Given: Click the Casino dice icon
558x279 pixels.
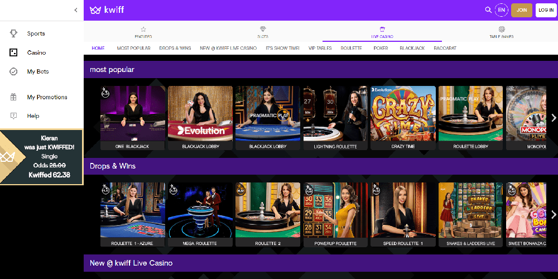Looking at the screenshot, I should click(14, 52).
